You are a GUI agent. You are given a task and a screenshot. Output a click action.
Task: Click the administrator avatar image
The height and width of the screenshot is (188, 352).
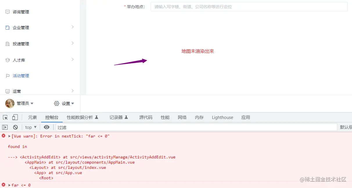(x=10, y=104)
